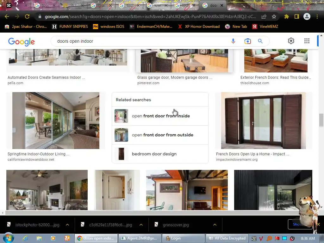Reload the page with the refresh icon

(x=27, y=16)
